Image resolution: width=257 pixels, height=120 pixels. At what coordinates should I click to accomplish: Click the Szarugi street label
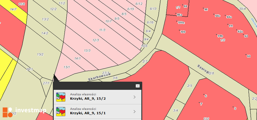coord(203,69)
